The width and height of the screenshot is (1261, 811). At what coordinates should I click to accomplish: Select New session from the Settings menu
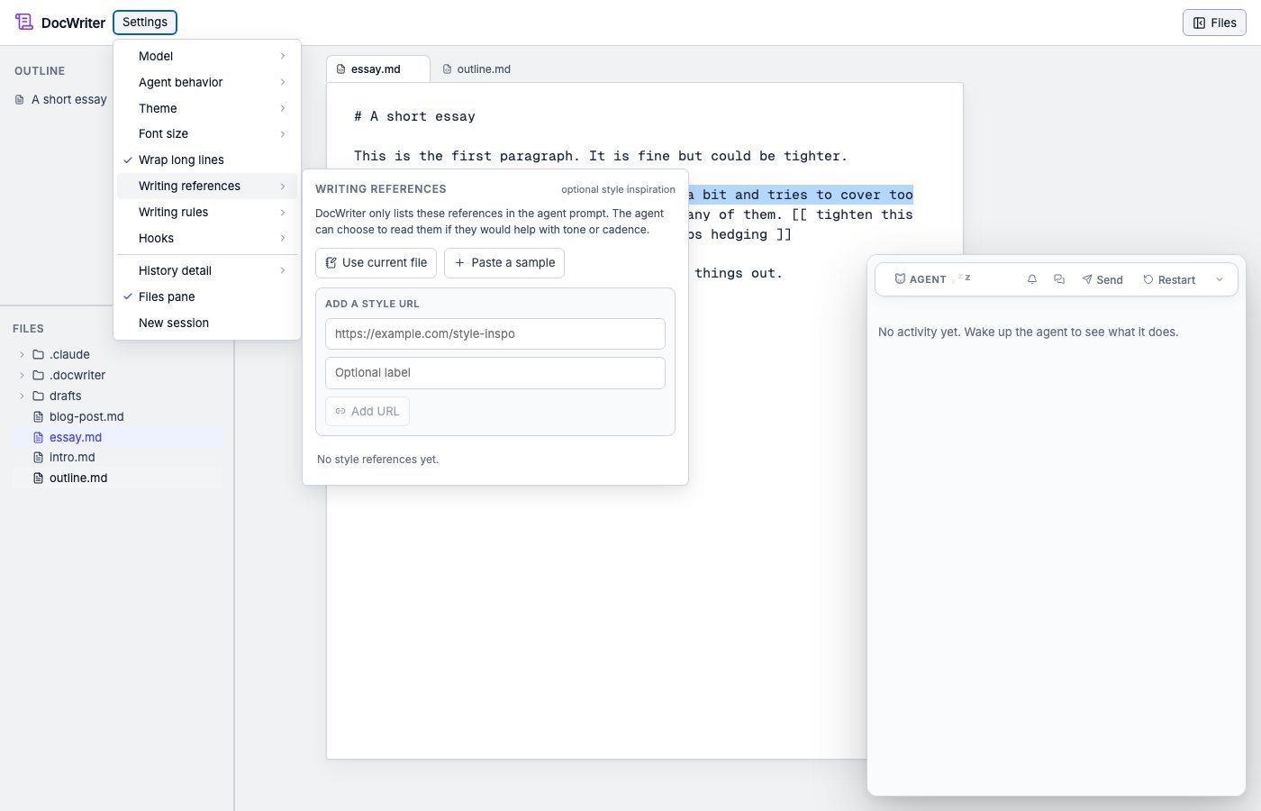(x=207, y=323)
